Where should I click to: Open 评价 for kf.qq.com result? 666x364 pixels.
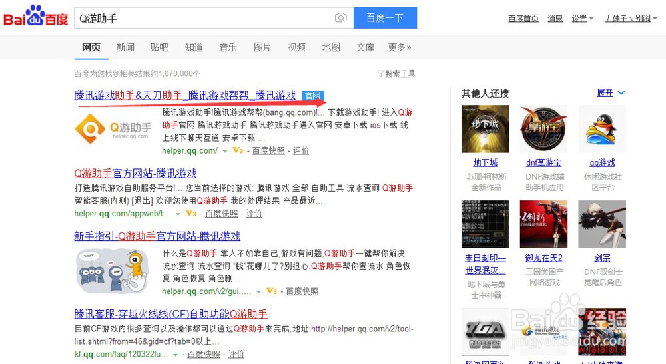coord(236,354)
